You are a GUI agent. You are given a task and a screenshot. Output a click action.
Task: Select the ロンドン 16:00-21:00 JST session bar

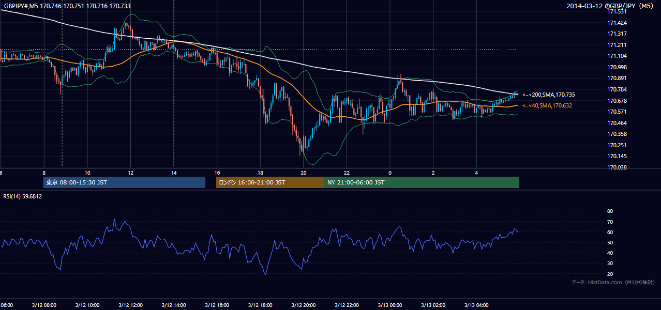(270, 182)
